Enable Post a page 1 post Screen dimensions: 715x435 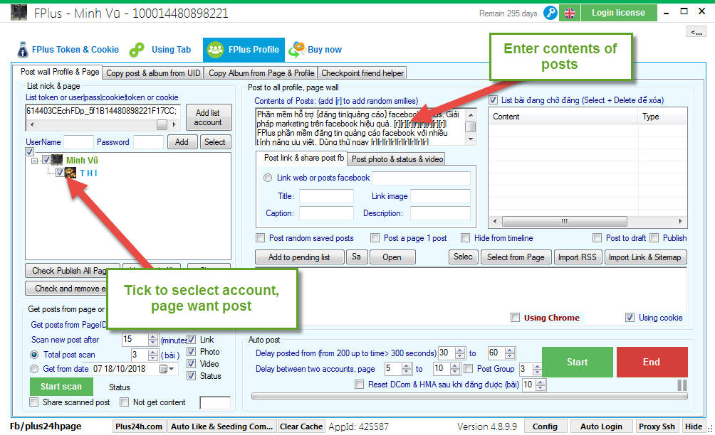click(375, 238)
